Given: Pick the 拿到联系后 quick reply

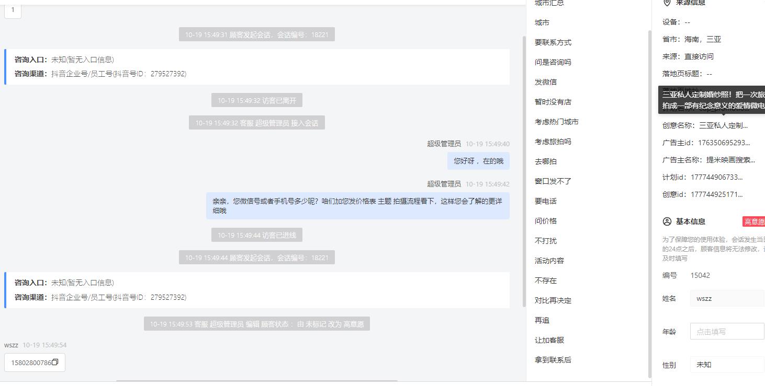Looking at the screenshot, I should pyautogui.click(x=553, y=360).
